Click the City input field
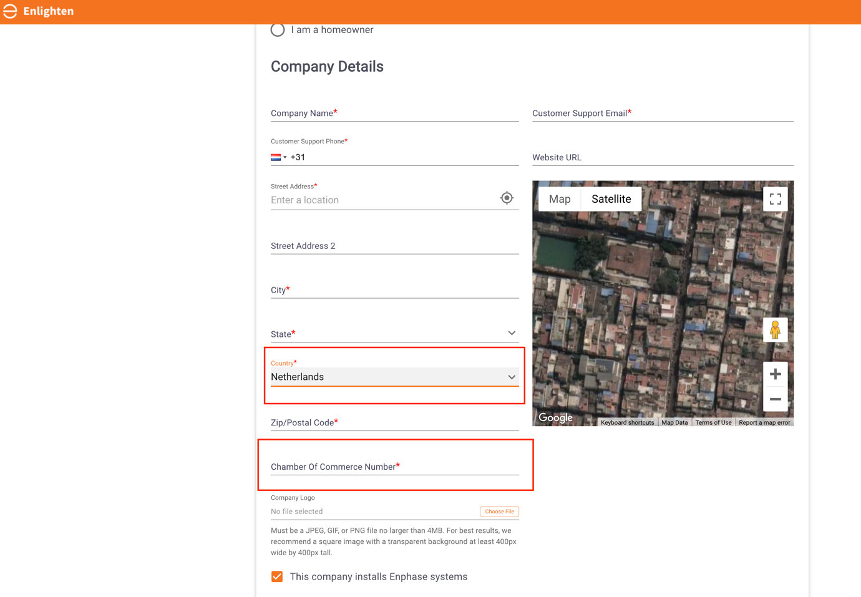This screenshot has height=597, width=861. [394, 290]
